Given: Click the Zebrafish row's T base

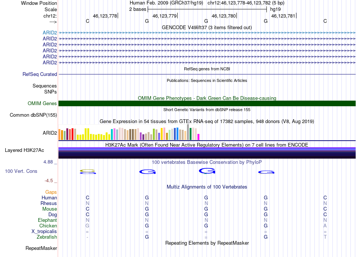Looking at the screenshot, I should [325, 237].
